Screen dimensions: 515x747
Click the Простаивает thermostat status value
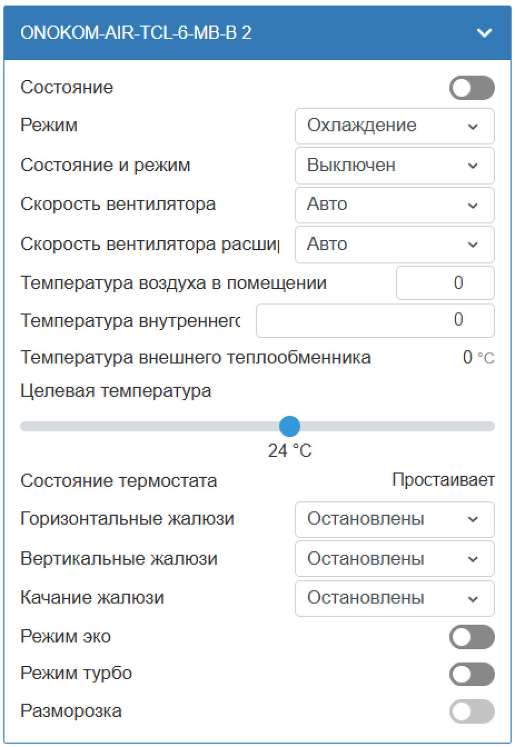(x=443, y=480)
